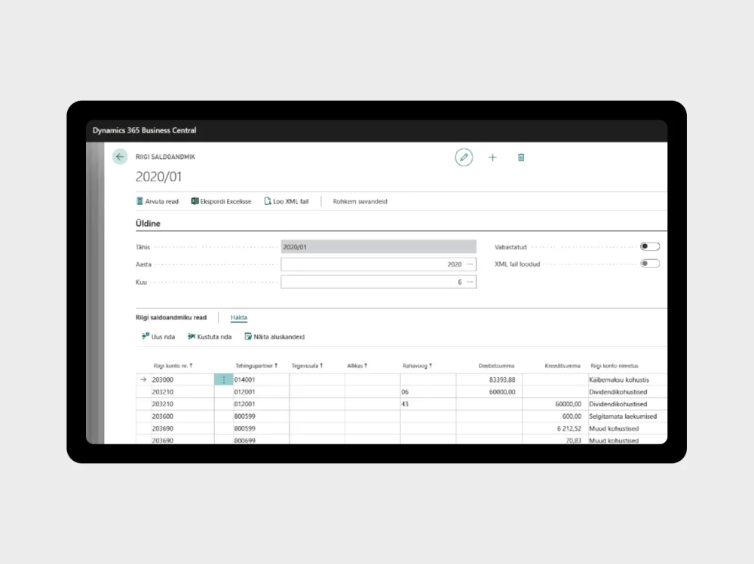Click Selgitamata laekumised cell

[627, 416]
